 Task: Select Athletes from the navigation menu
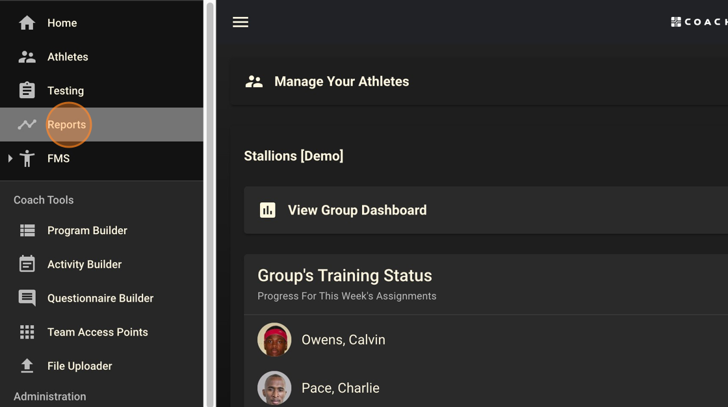pos(68,57)
